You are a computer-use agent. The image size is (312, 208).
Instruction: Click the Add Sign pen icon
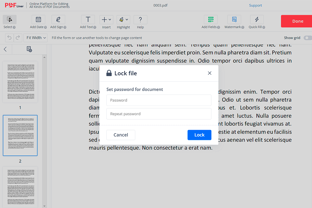pyautogui.click(x=58, y=19)
